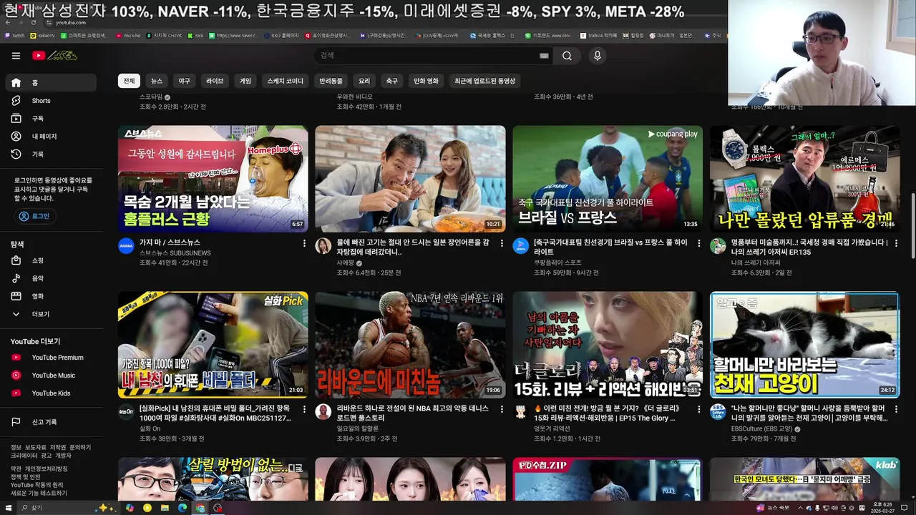Open the Twitch bookmark
916x515 pixels.
14,35
